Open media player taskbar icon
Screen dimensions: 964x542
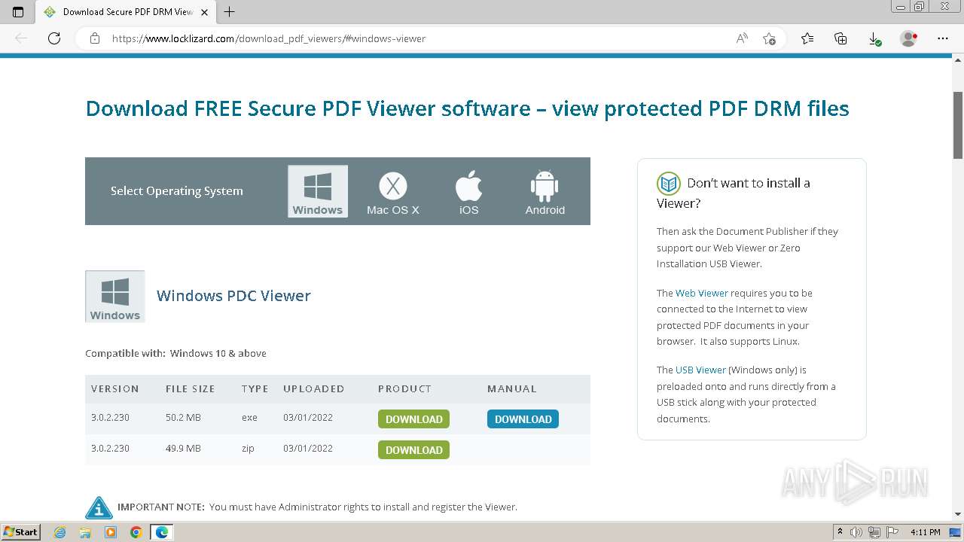(x=111, y=532)
